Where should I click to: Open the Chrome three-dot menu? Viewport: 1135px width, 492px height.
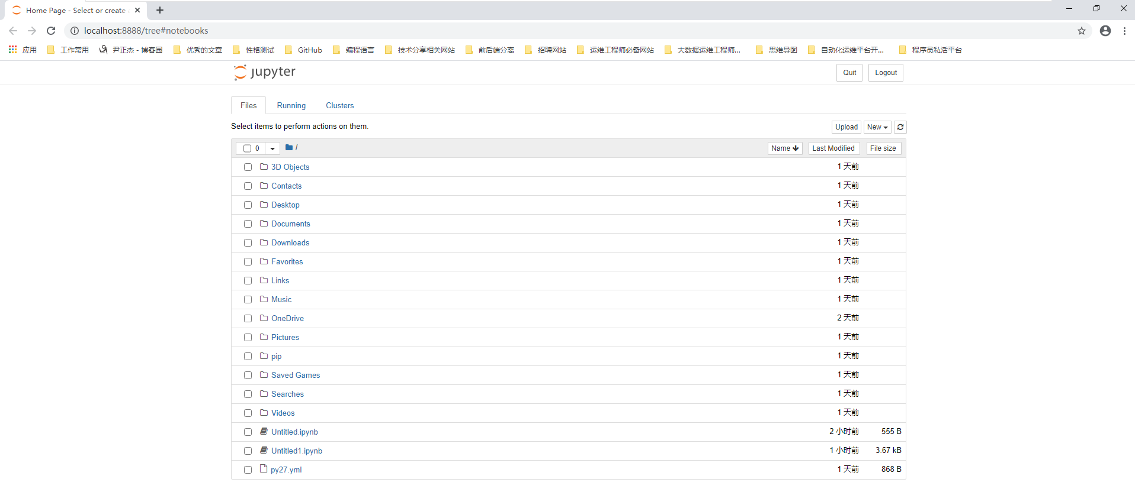click(1124, 31)
